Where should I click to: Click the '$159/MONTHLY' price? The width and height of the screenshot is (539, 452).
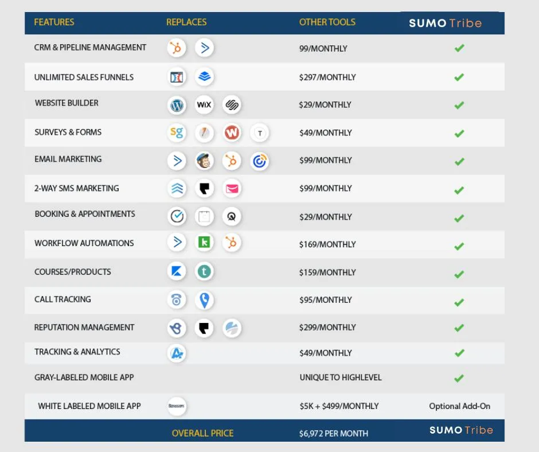coord(327,272)
